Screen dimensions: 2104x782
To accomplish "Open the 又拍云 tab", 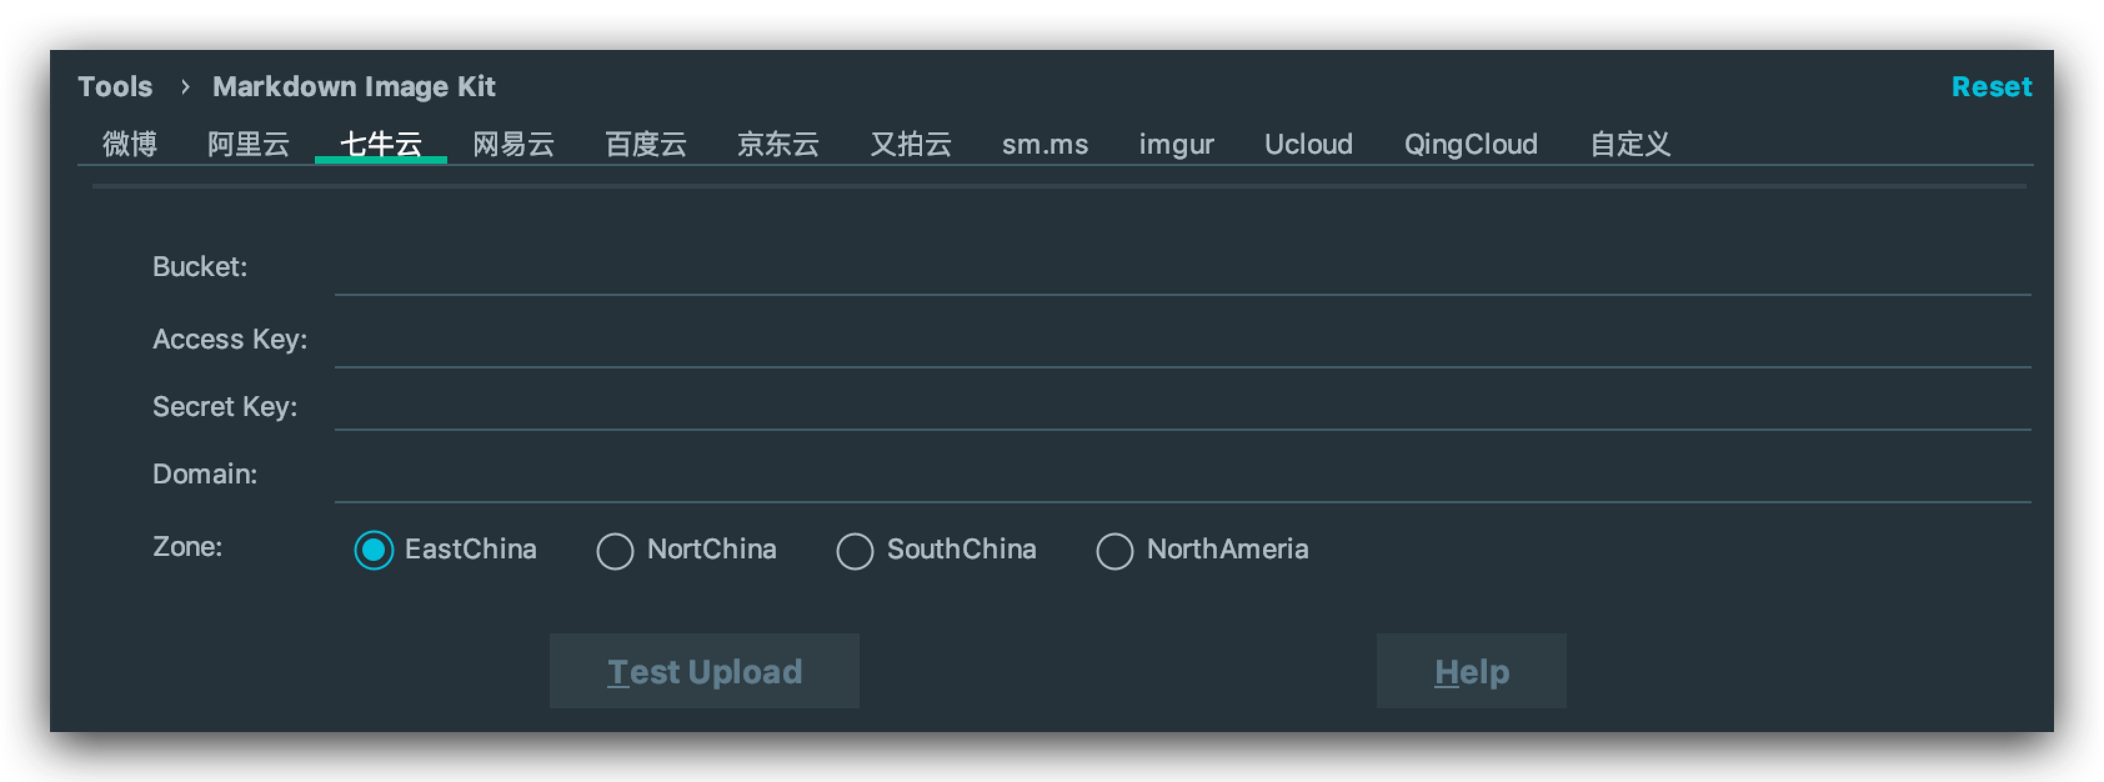I will (x=911, y=144).
